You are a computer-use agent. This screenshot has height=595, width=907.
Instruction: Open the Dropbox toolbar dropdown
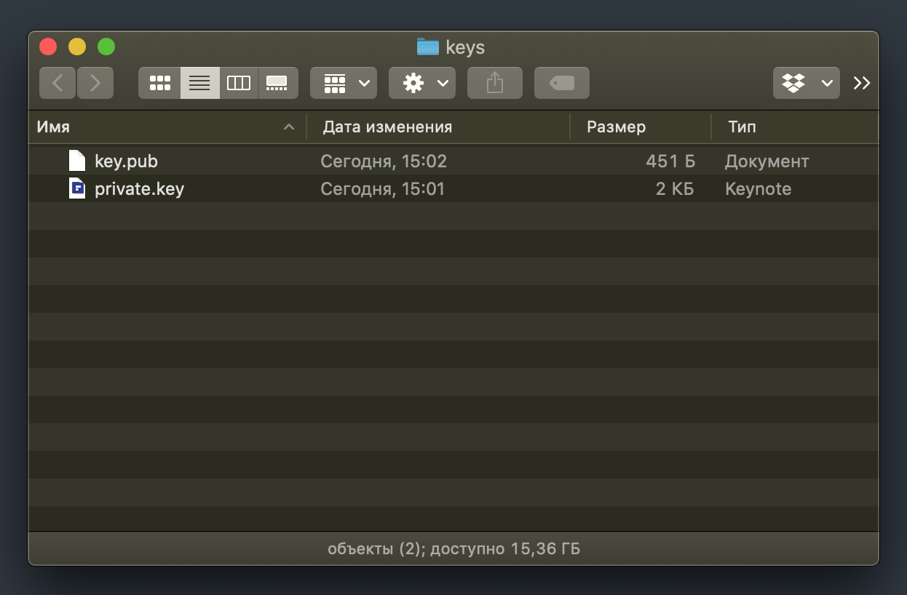tap(806, 83)
